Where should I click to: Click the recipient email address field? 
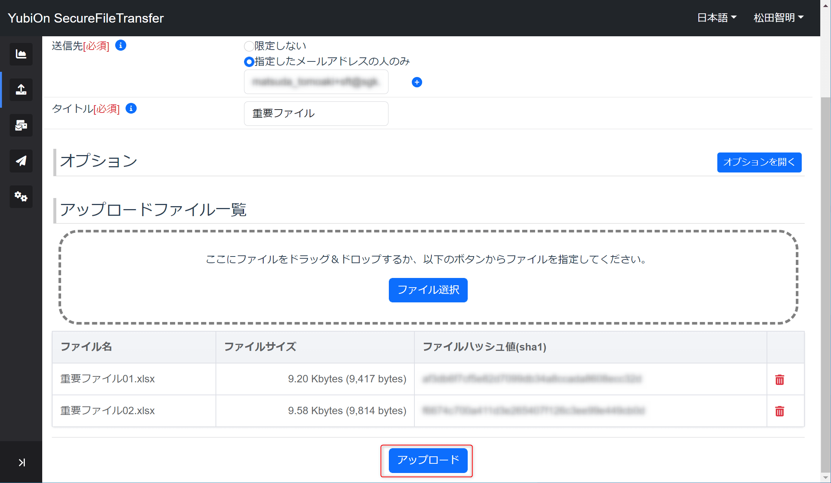pos(316,82)
